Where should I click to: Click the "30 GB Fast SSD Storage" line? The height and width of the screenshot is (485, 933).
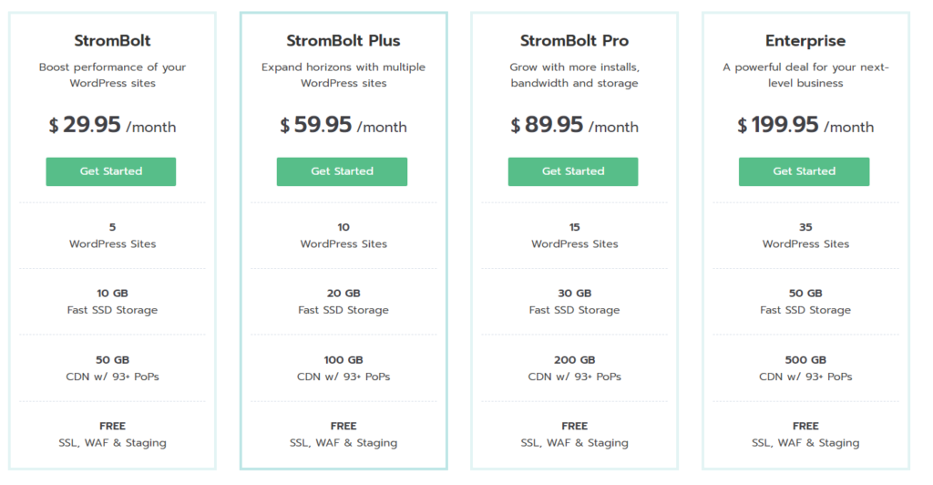coord(574,302)
